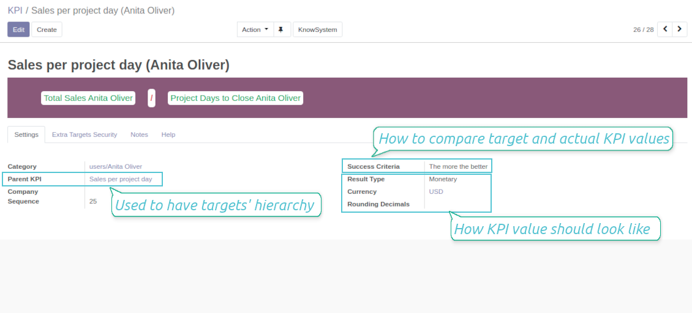
Task: Open the USD currency link
Action: click(x=436, y=192)
